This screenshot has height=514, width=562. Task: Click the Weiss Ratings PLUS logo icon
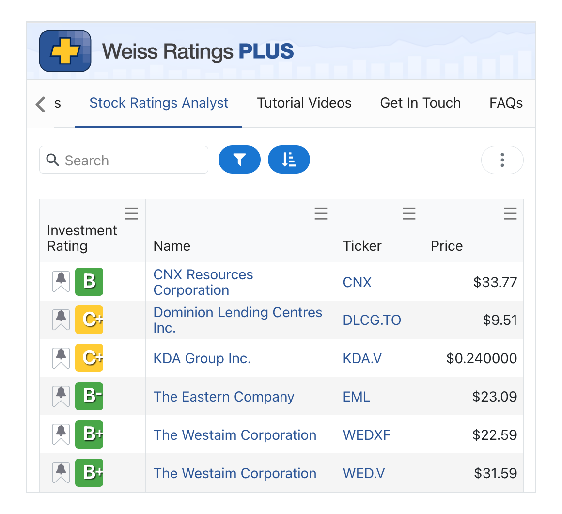[x=65, y=51]
